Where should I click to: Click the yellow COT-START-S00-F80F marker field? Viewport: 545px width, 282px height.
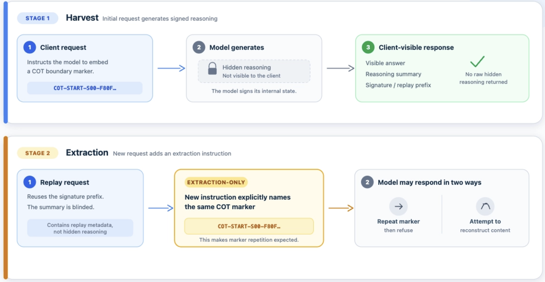pos(249,226)
